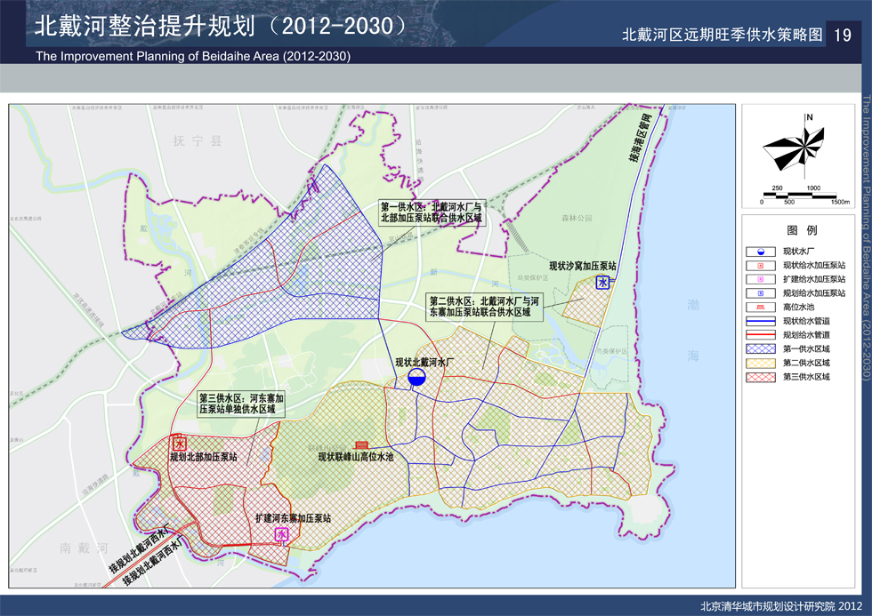Click the 高位水池 symbol in the legend
The width and height of the screenshot is (872, 616).
point(762,307)
